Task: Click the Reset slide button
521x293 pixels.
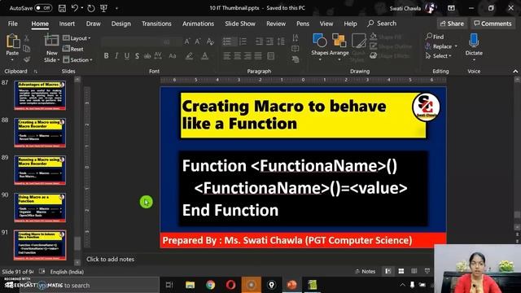Action: (x=73, y=49)
